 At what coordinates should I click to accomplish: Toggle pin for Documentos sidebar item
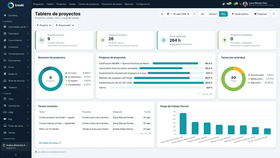coord(28,60)
